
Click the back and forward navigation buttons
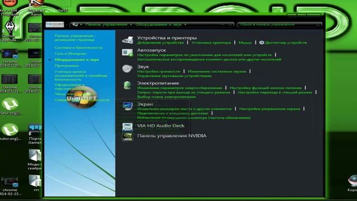(55, 25)
